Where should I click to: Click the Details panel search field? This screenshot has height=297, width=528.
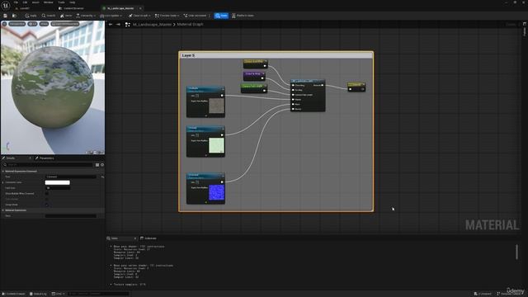point(48,165)
